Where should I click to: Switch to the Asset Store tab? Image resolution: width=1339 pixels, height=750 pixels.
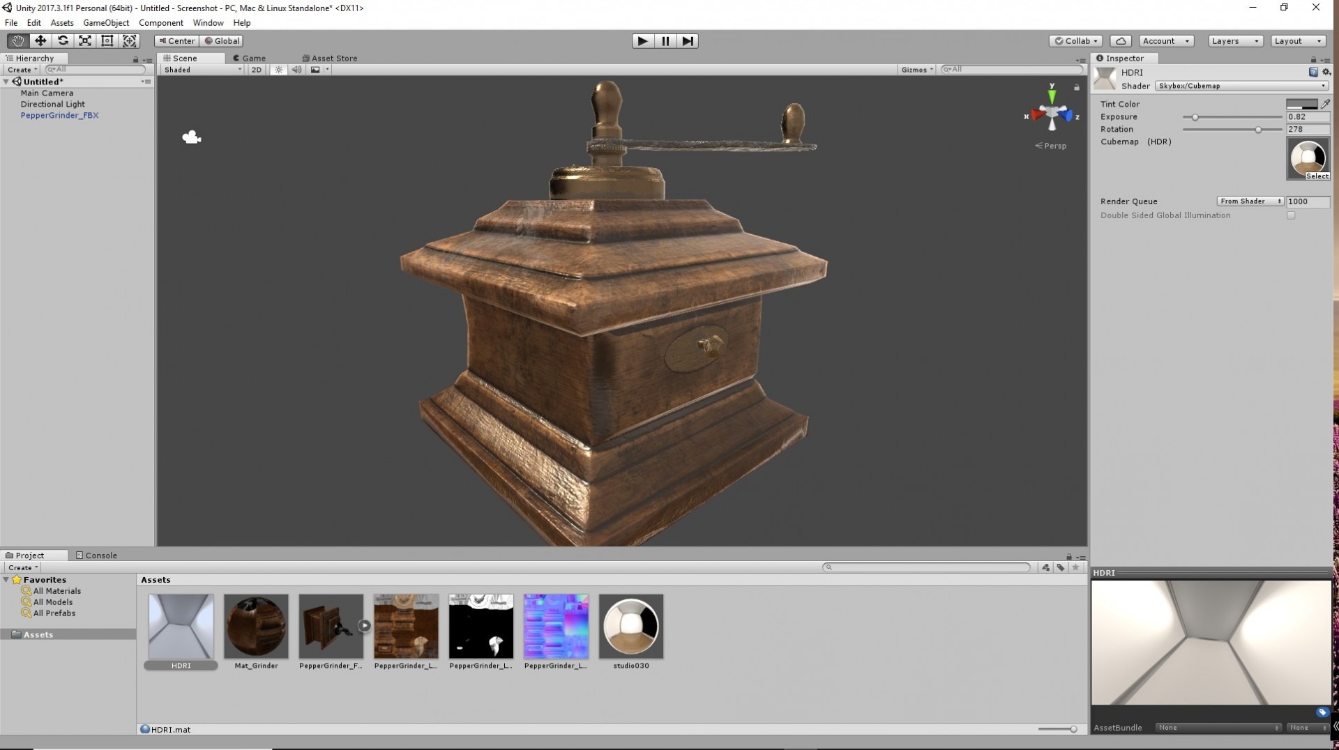[329, 59]
